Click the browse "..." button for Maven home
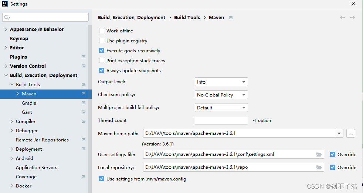 coord(351,134)
